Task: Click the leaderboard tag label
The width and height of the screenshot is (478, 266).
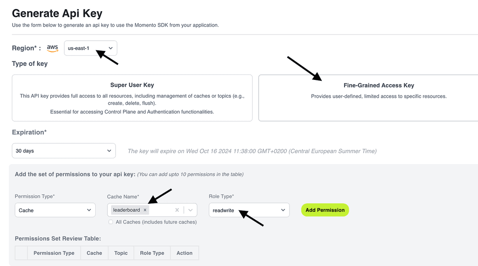Action: 127,210
